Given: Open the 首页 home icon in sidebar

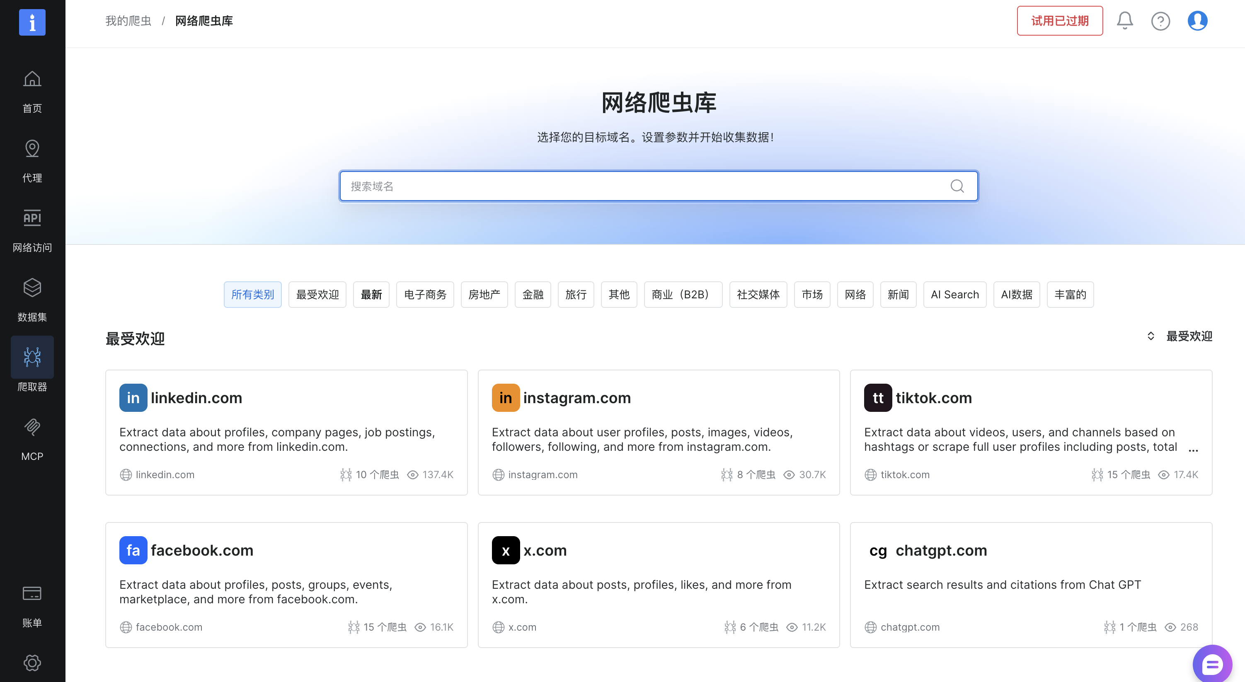Looking at the screenshot, I should point(32,79).
